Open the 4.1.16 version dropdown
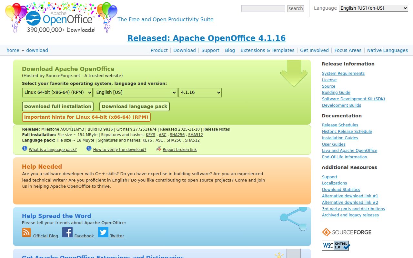 [x=200, y=93]
